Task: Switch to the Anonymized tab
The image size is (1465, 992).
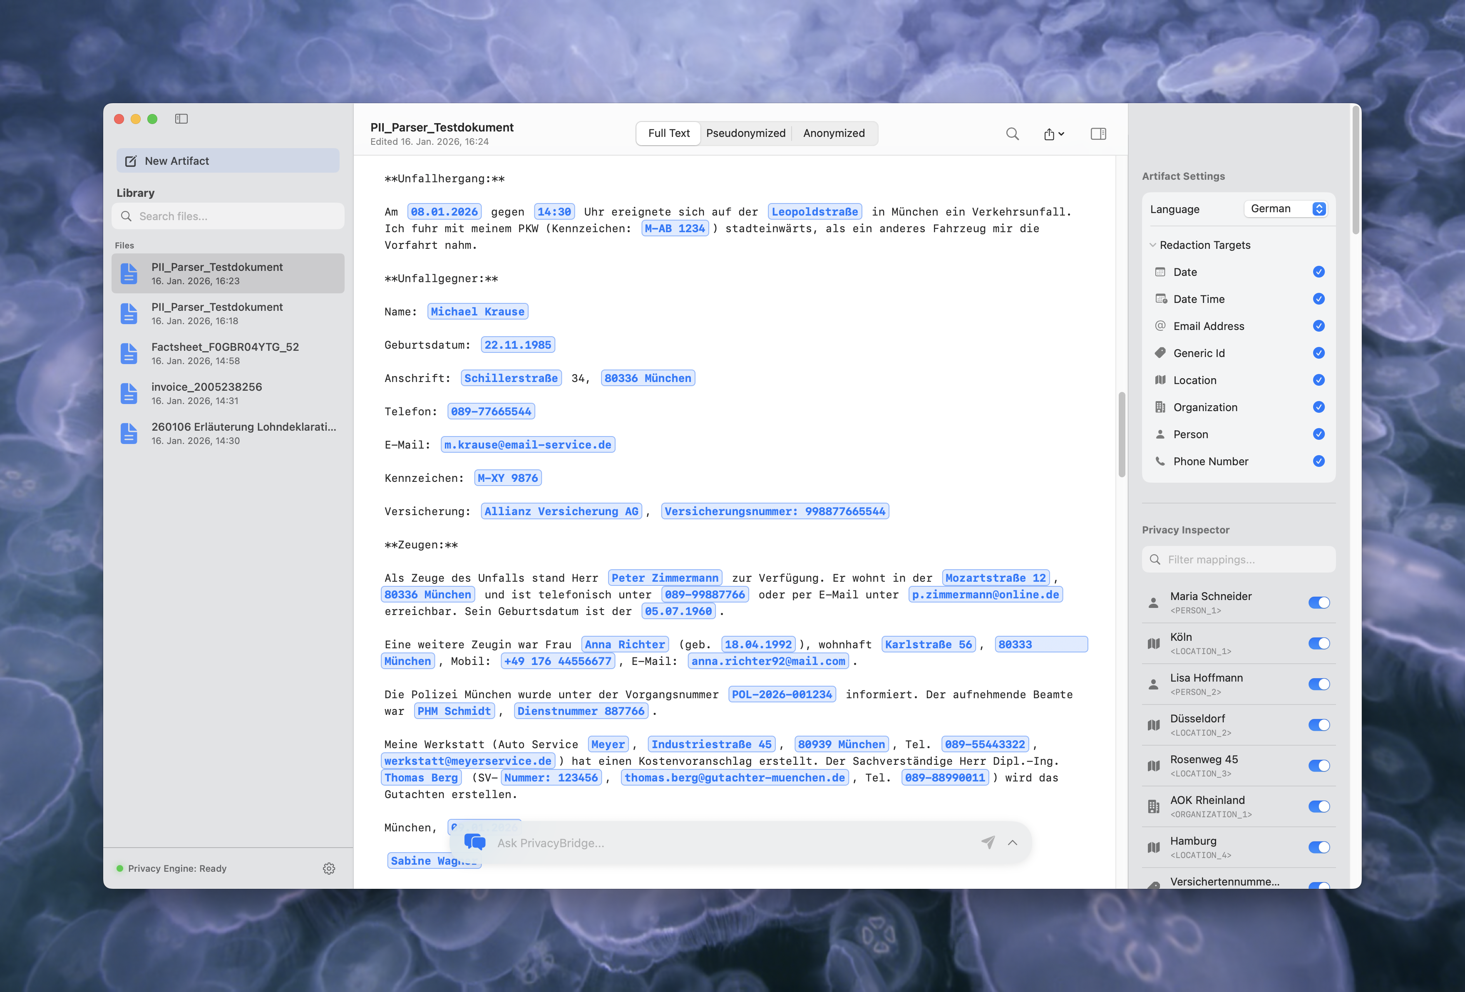Action: (x=833, y=133)
